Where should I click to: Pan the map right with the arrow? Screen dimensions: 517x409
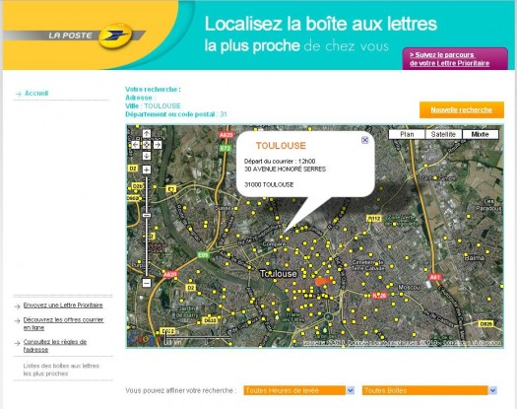tap(158, 145)
